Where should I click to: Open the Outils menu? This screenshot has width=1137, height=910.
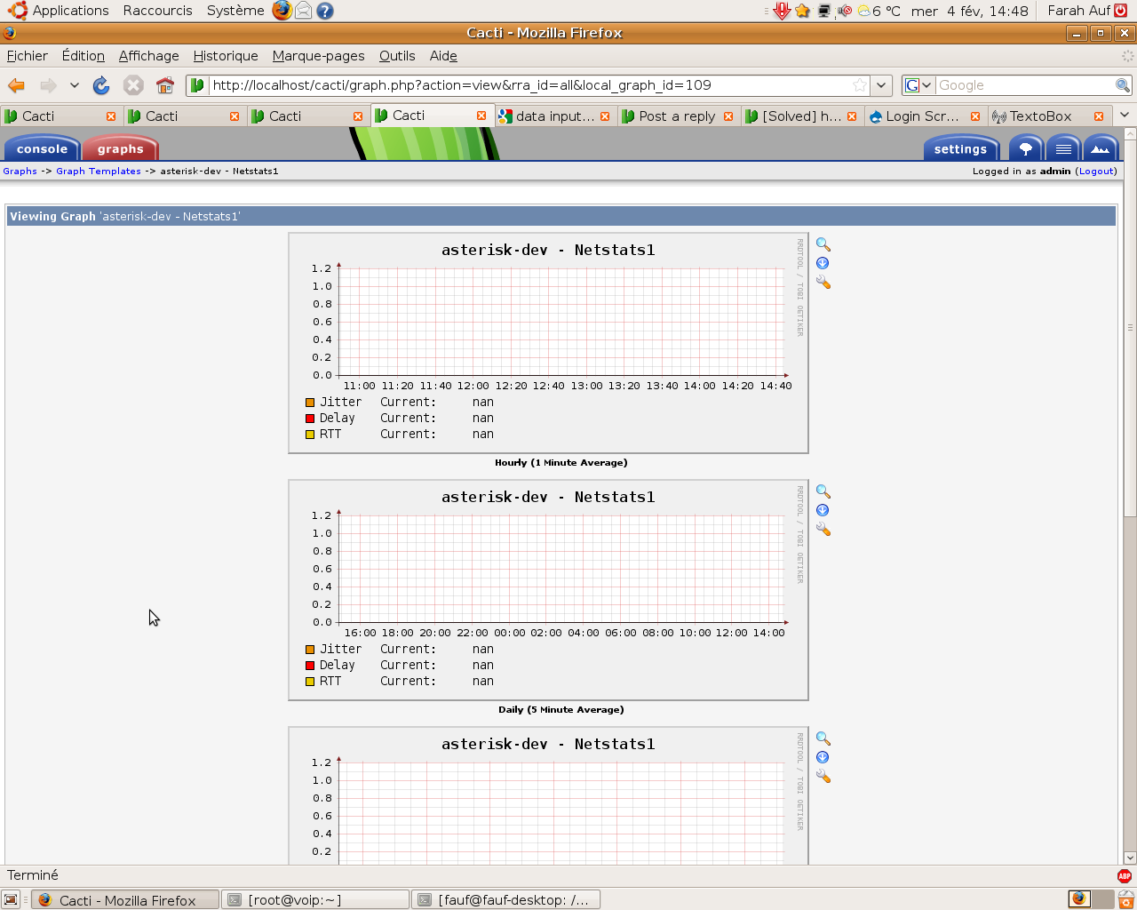(397, 55)
